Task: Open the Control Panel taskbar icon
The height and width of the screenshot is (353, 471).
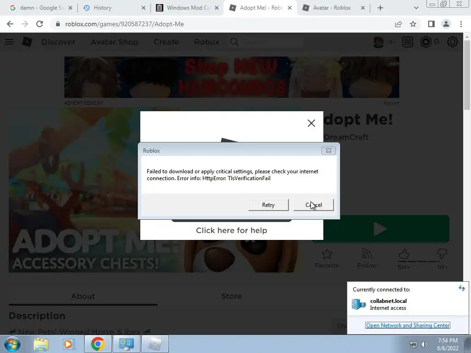Action: click(126, 344)
